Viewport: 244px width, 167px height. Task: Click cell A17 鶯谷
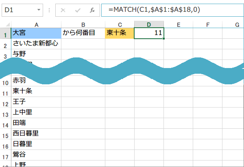36,155
